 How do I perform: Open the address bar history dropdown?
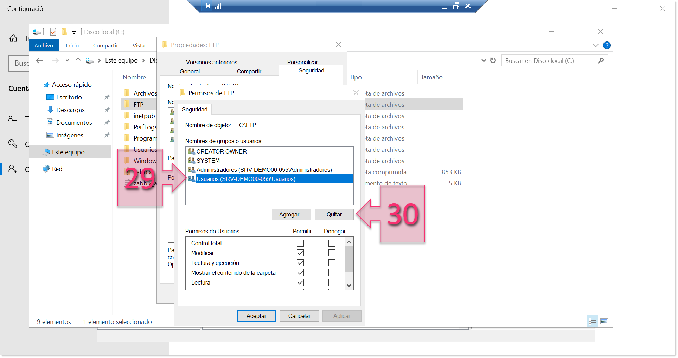pyautogui.click(x=483, y=60)
